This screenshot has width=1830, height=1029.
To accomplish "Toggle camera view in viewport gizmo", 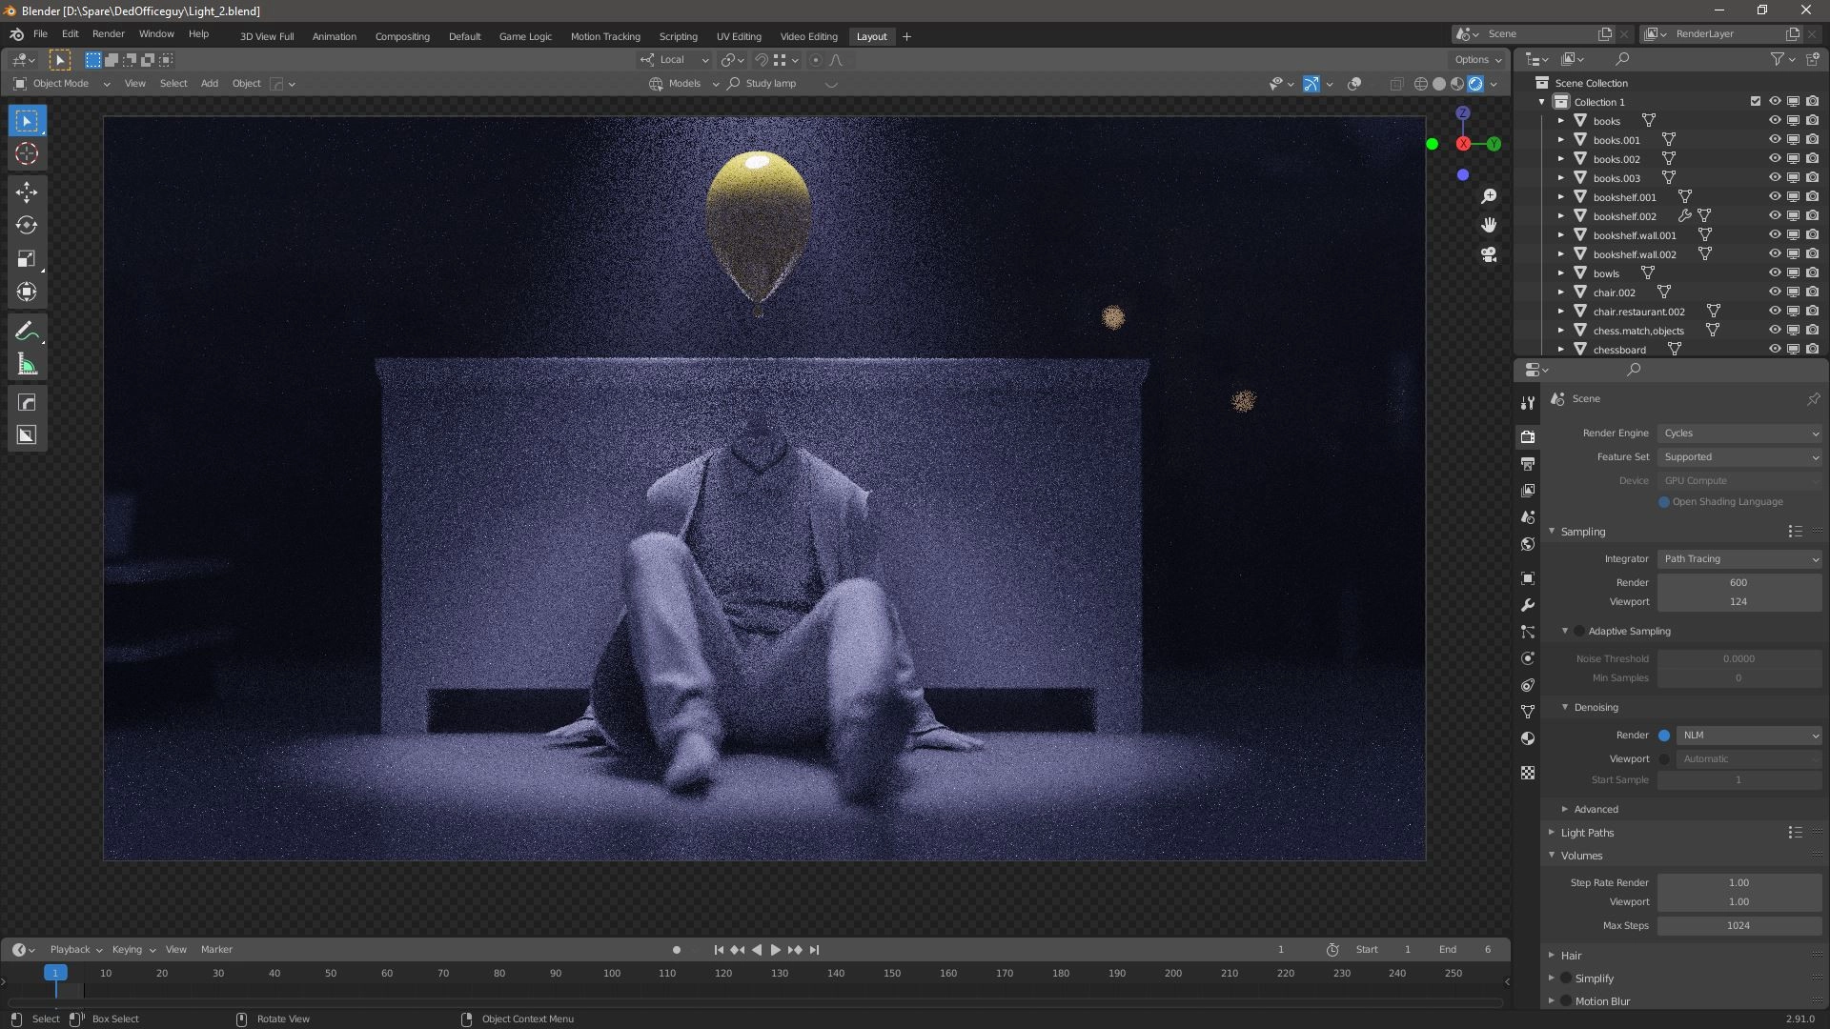I will [1489, 254].
